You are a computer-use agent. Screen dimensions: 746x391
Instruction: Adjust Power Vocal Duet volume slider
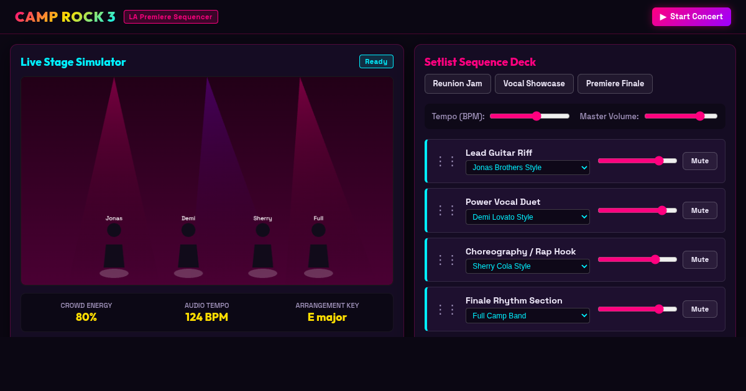click(x=637, y=210)
